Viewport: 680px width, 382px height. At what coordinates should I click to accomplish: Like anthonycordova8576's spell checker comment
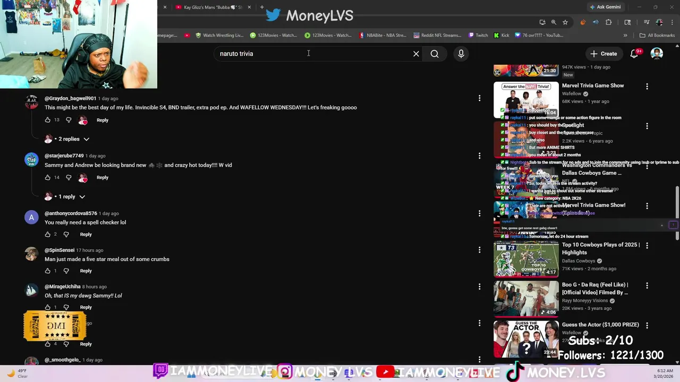[x=48, y=234]
